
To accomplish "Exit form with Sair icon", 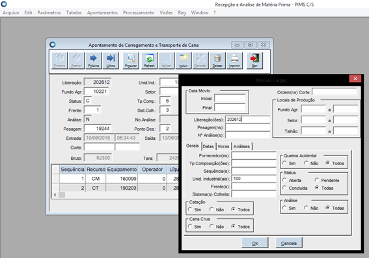I will (x=254, y=60).
